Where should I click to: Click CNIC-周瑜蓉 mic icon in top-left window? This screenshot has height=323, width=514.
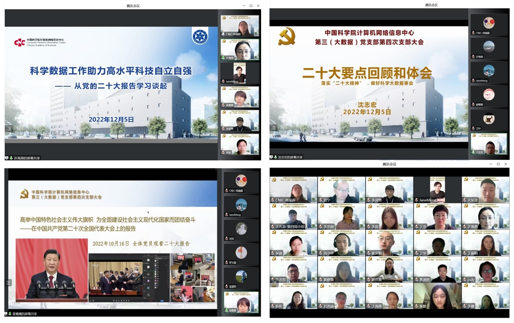pos(223,34)
